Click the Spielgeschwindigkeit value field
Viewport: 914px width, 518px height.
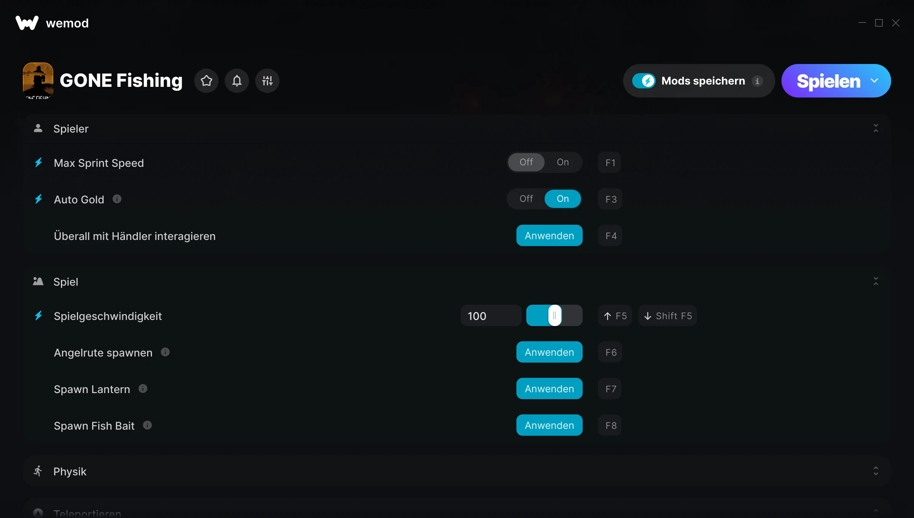click(491, 316)
